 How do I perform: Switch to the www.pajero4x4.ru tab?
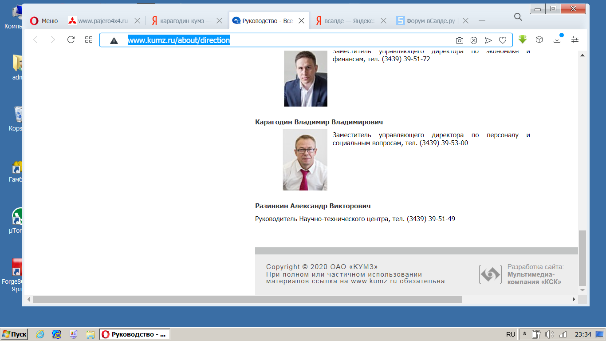tap(102, 21)
